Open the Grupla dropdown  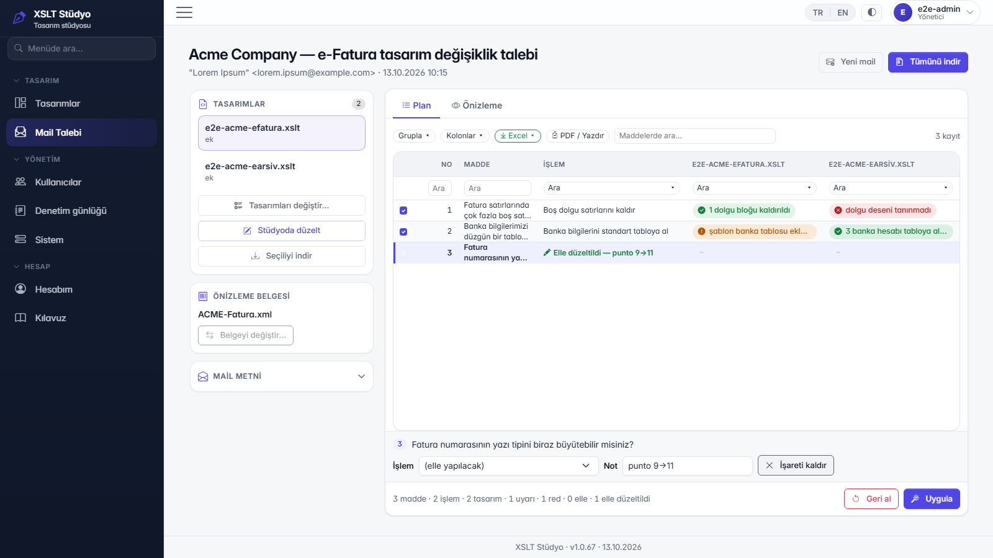[x=414, y=136]
